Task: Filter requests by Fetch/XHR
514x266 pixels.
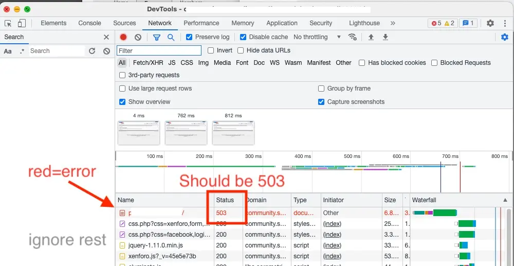Action: point(148,63)
